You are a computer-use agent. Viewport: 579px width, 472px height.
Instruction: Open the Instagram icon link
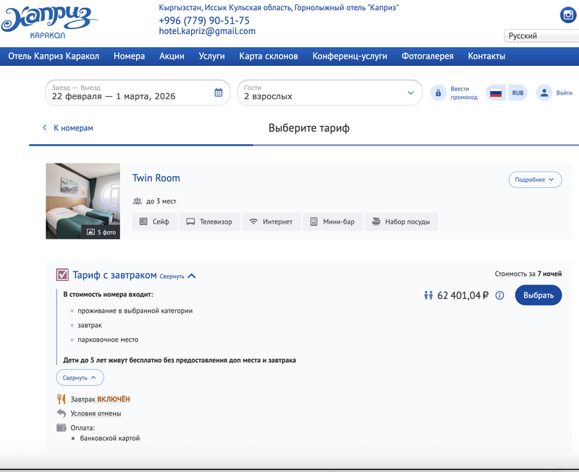(568, 15)
